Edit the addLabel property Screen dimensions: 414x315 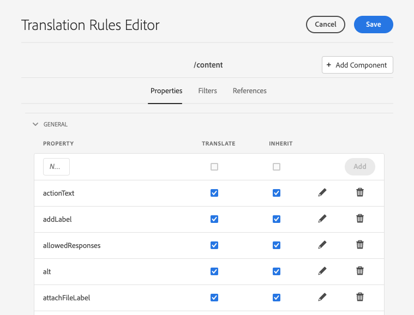[x=322, y=219]
